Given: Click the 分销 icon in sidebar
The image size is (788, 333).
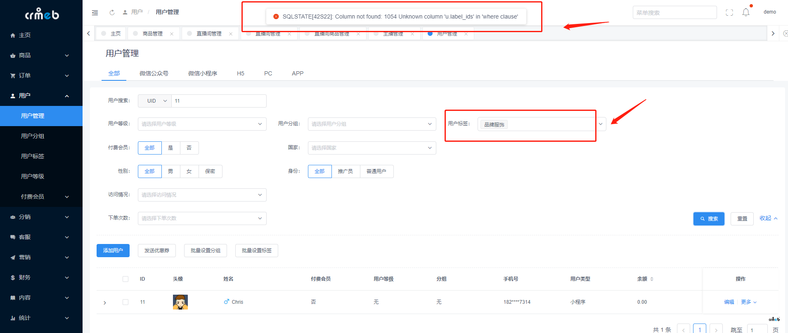Looking at the screenshot, I should [13, 217].
